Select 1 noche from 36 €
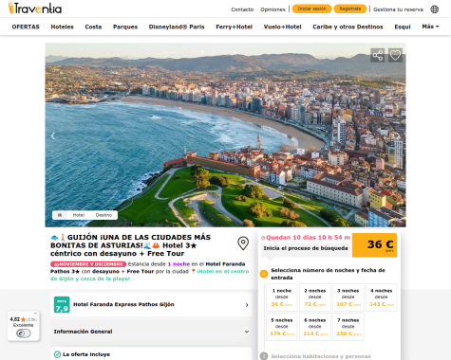Viewport: 451px width, 360px height. [x=282, y=297]
